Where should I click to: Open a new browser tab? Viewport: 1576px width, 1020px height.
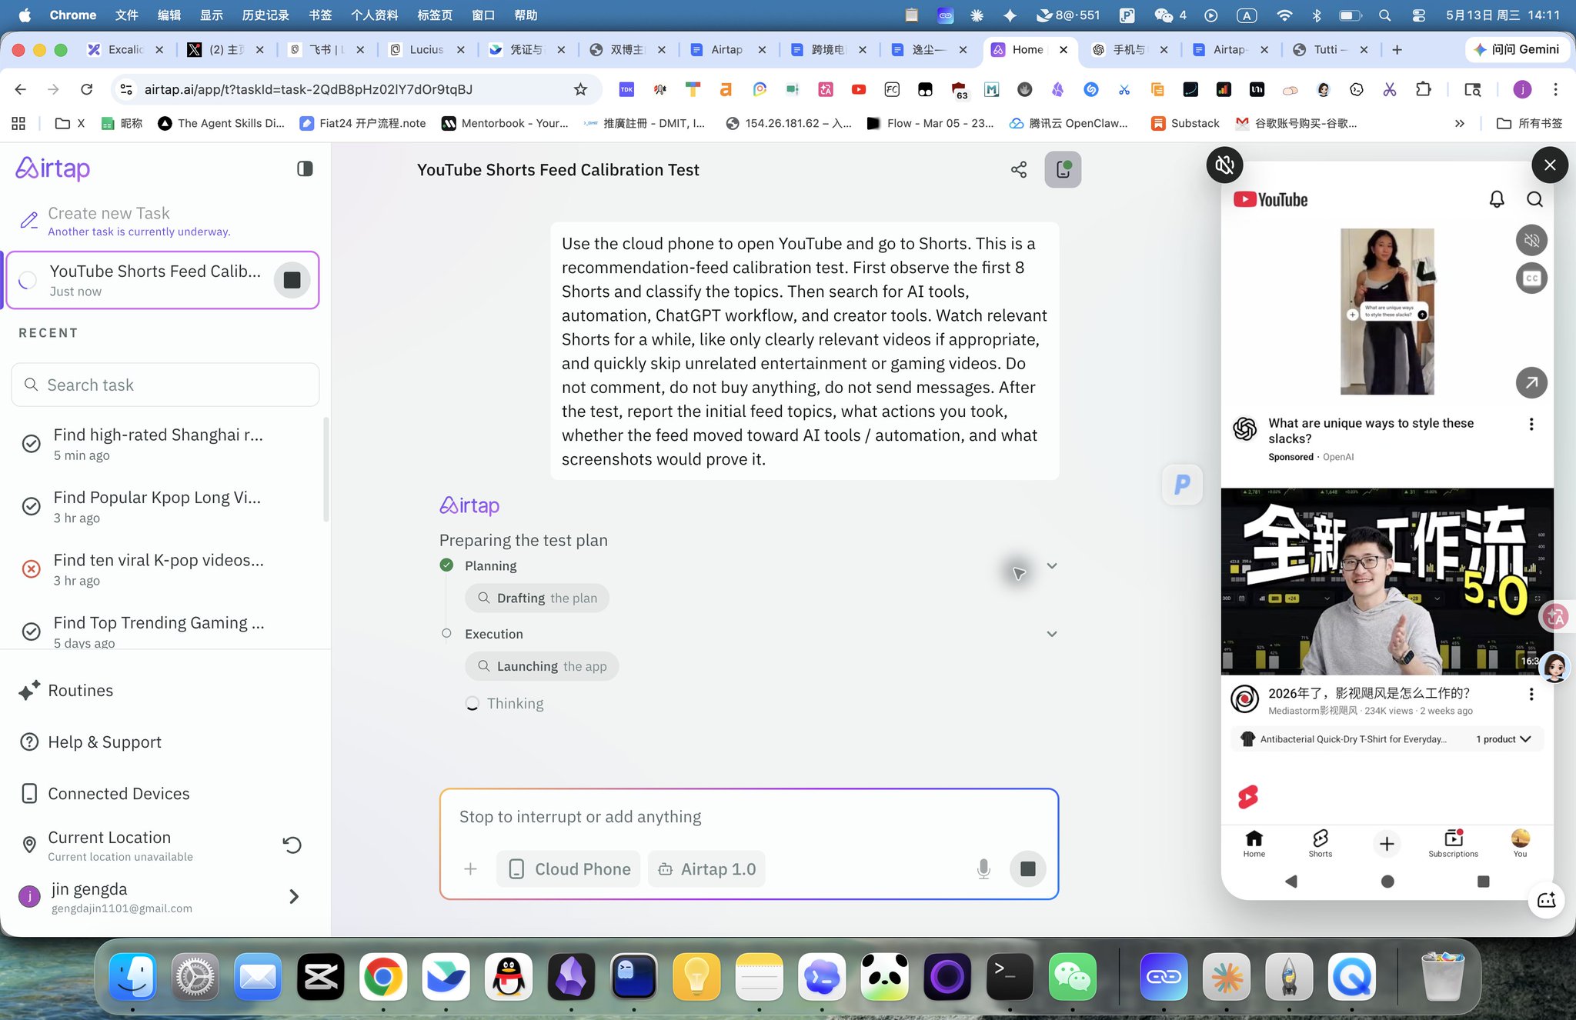click(x=1397, y=50)
